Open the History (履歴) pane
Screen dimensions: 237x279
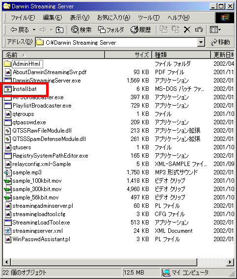pyautogui.click(x=141, y=29)
